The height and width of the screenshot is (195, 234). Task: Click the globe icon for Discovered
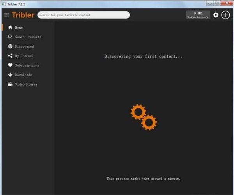point(10,47)
